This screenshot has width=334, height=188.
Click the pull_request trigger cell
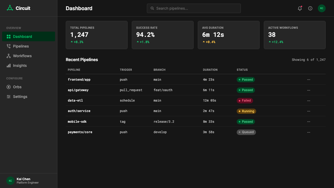(131, 90)
